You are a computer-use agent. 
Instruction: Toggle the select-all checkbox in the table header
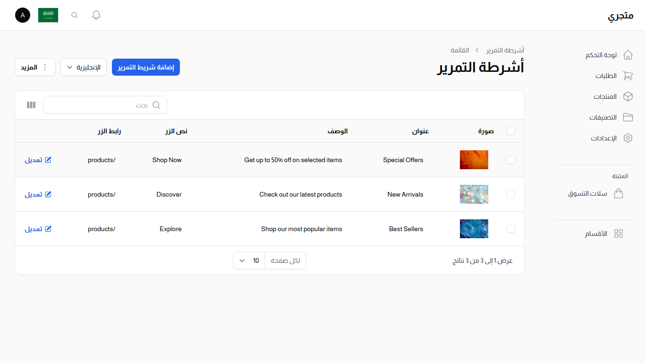(511, 131)
